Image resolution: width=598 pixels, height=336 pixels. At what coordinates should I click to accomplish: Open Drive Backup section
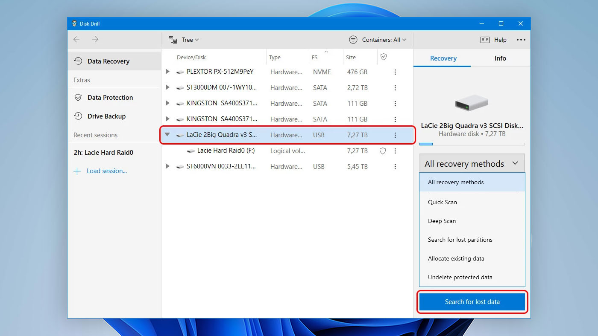(114, 116)
